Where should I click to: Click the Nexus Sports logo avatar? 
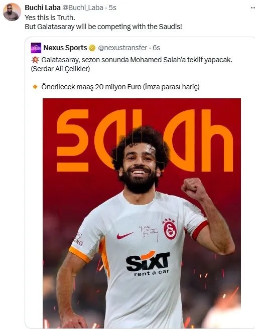click(36, 48)
